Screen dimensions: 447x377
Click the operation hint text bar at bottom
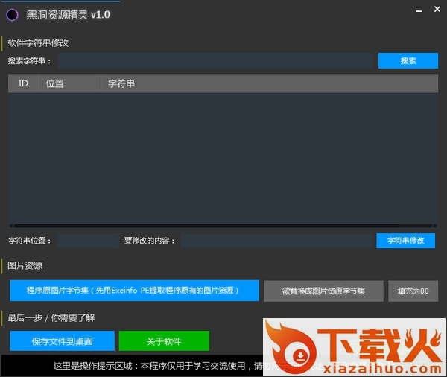pyautogui.click(x=149, y=366)
